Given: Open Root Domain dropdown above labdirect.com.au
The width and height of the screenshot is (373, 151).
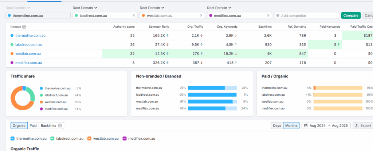Looking at the screenshot, I should 85,8.
